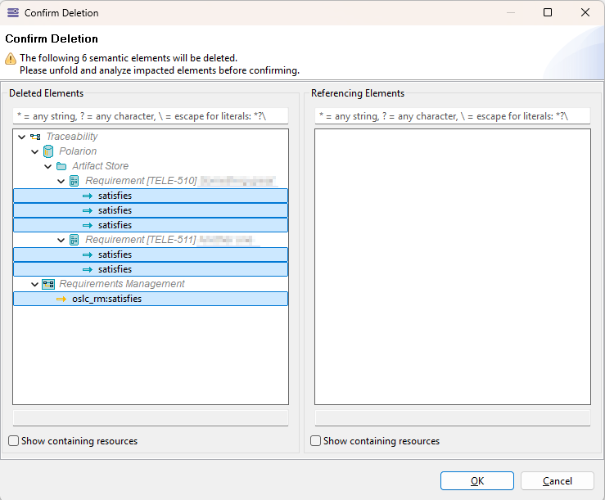This screenshot has height=500, width=605.
Task: Click the Polarion database cylinder icon
Action: click(48, 151)
